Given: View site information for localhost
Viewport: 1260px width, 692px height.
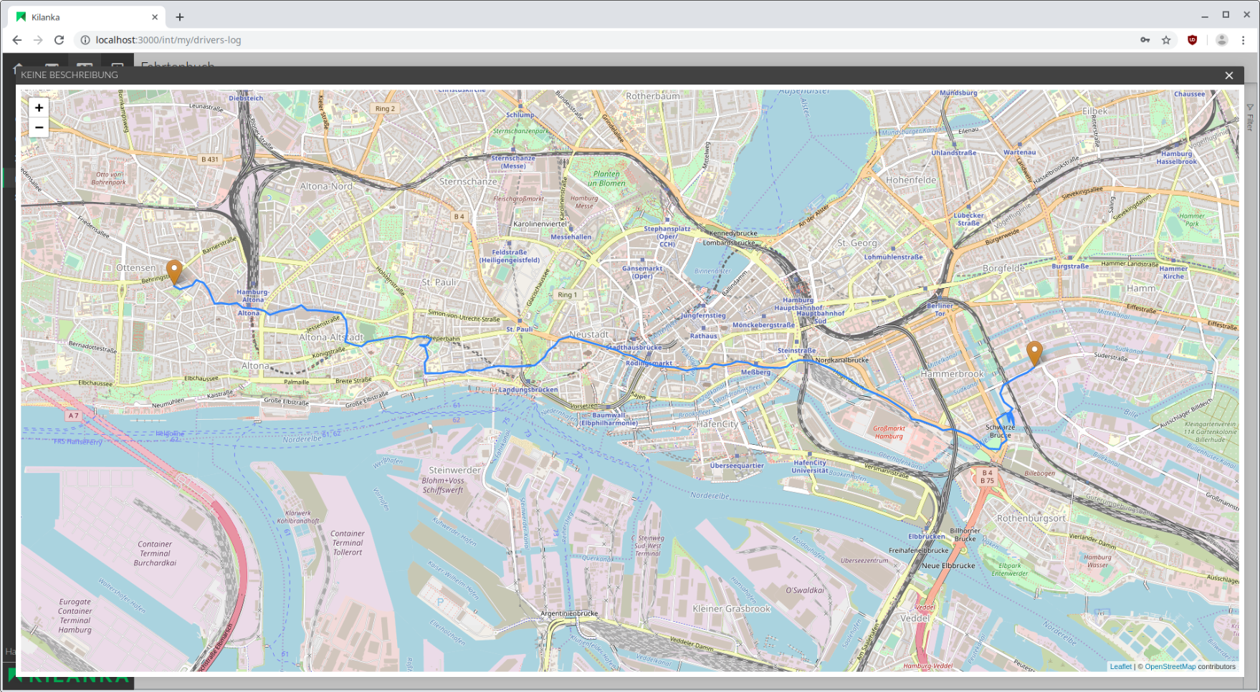Looking at the screenshot, I should pyautogui.click(x=85, y=40).
